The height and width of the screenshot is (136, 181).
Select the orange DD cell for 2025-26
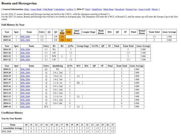coord(62,40)
